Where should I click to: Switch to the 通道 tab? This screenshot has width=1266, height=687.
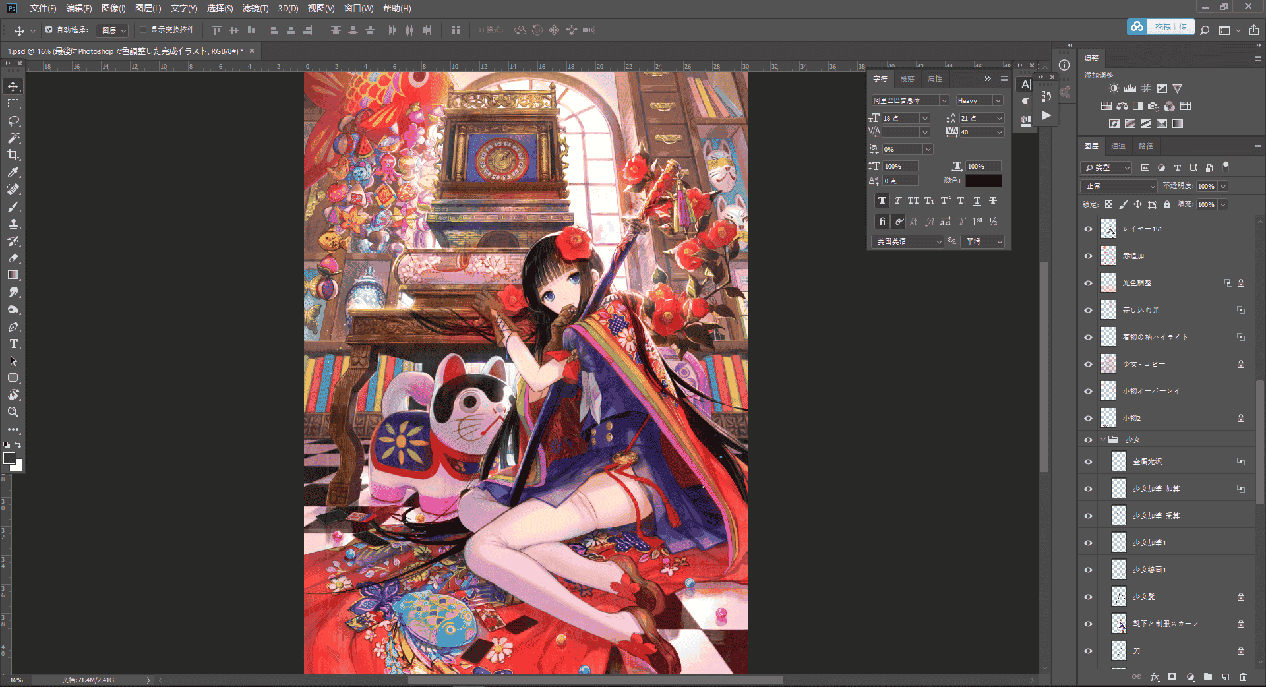(x=1118, y=146)
